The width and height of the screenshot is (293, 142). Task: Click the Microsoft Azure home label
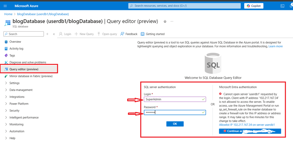[x=26, y=6]
